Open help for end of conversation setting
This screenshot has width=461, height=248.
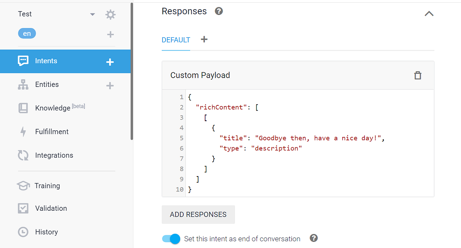tap(313, 238)
